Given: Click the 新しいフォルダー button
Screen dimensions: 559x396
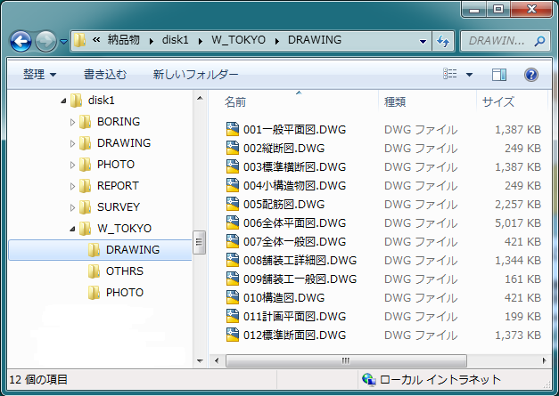Looking at the screenshot, I should coord(195,74).
